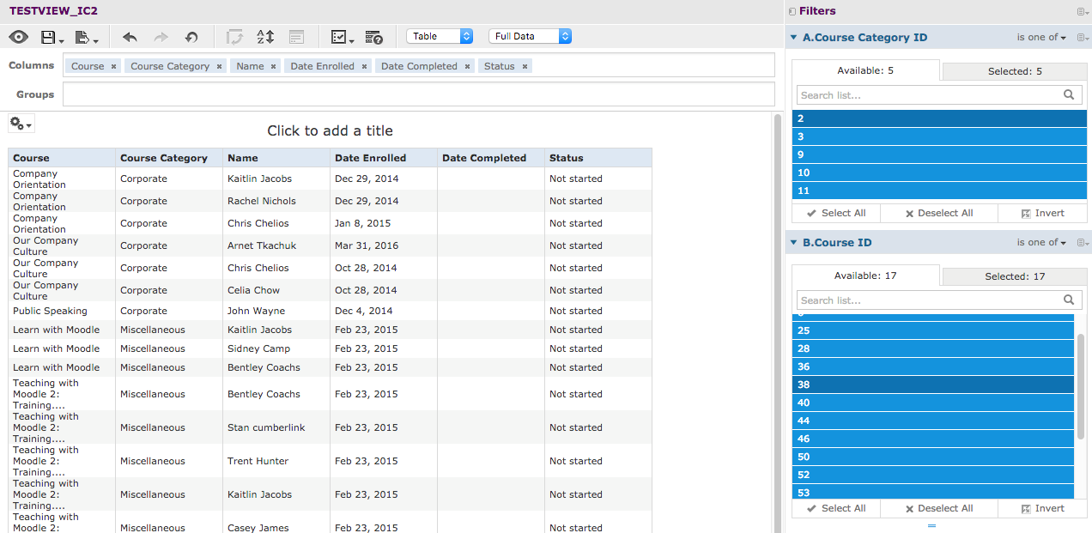Image resolution: width=1092 pixels, height=533 pixels.
Task: Click Select All for Course ID
Action: coord(836,508)
